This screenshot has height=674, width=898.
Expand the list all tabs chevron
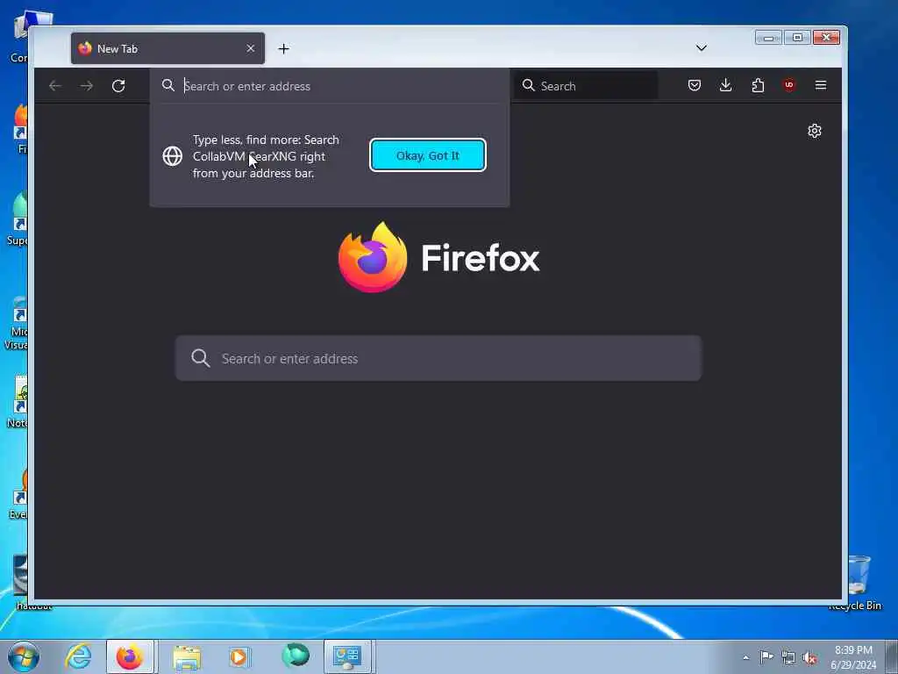point(701,48)
